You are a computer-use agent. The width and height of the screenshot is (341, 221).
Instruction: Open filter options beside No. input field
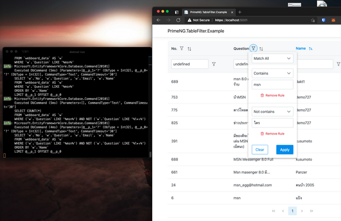tap(214, 64)
